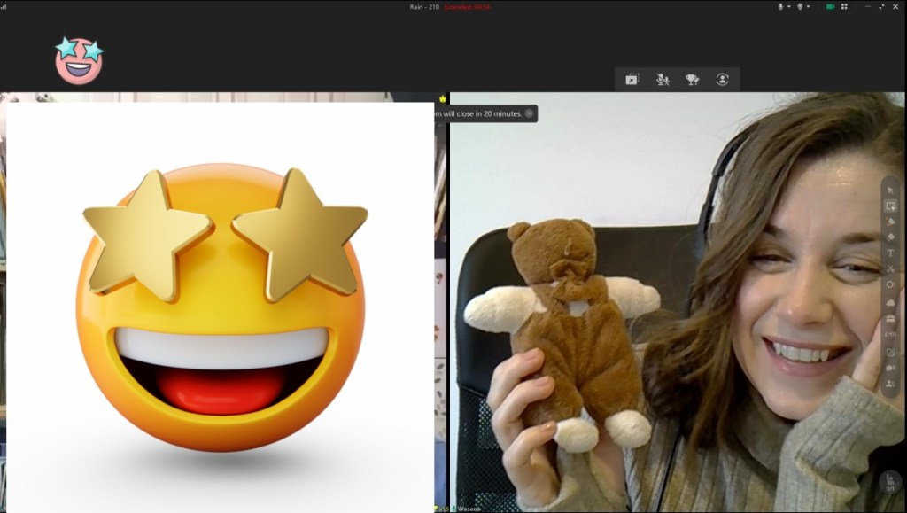Open the toolbox icon in sidebar
This screenshot has height=513, width=907.
(x=890, y=318)
